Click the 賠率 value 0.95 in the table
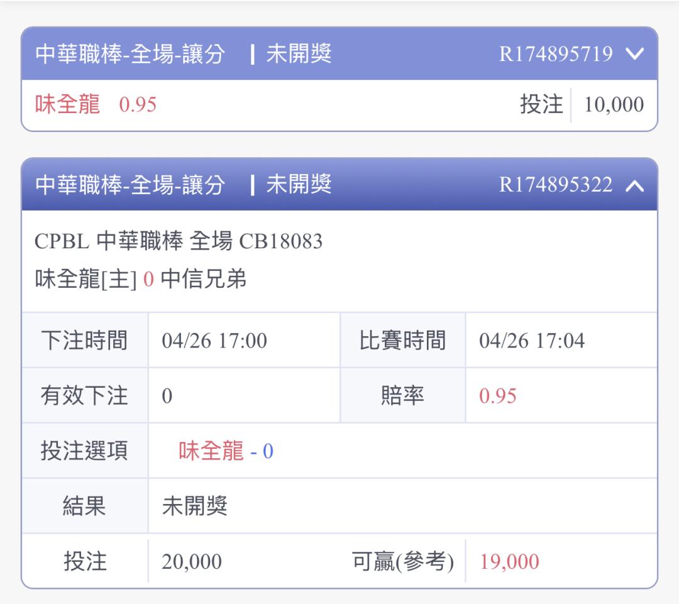679x604 pixels. coord(497,396)
